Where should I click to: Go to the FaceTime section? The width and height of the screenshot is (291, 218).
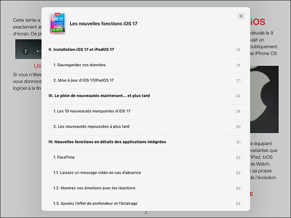(x=64, y=157)
